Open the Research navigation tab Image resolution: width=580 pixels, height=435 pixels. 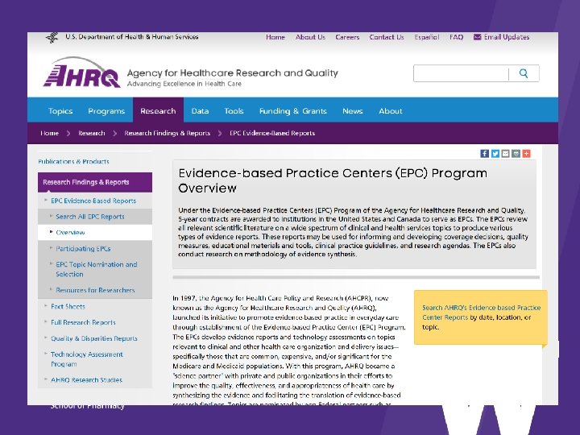(158, 110)
